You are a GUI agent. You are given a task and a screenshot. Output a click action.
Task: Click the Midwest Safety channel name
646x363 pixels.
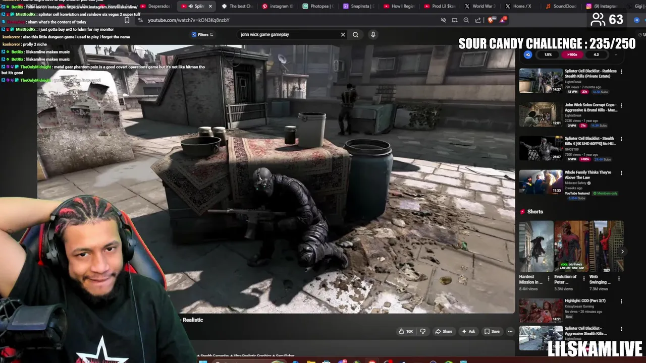click(x=576, y=183)
